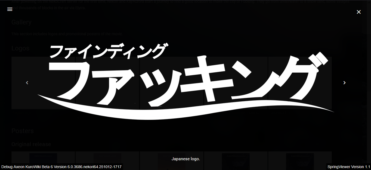
Task: Open the first poster thumbnail under Original release
Action: point(43,161)
